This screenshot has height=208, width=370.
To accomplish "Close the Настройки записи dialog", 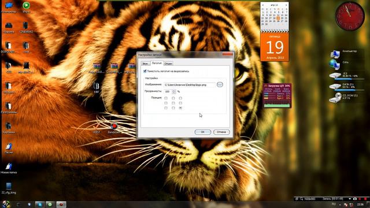I will coord(227,54).
